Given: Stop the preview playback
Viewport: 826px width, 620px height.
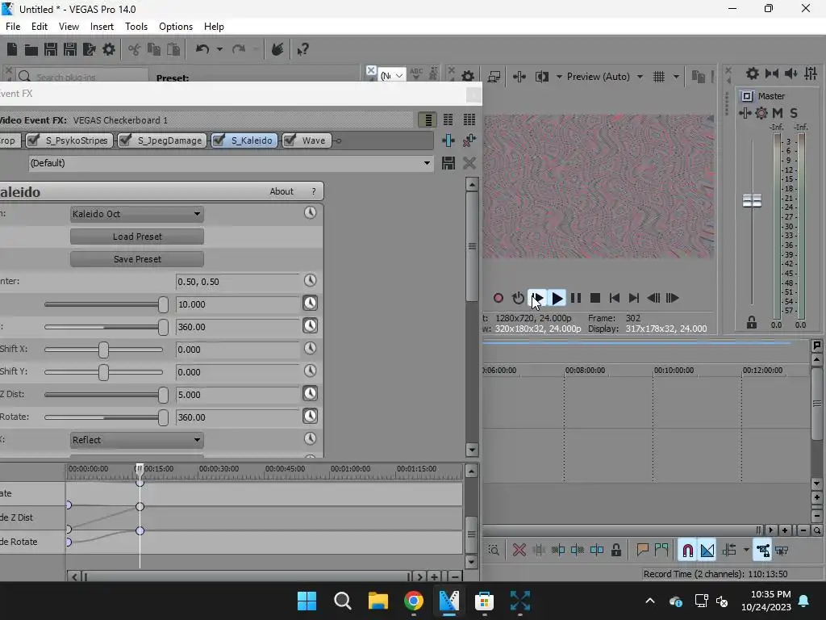Looking at the screenshot, I should point(595,298).
